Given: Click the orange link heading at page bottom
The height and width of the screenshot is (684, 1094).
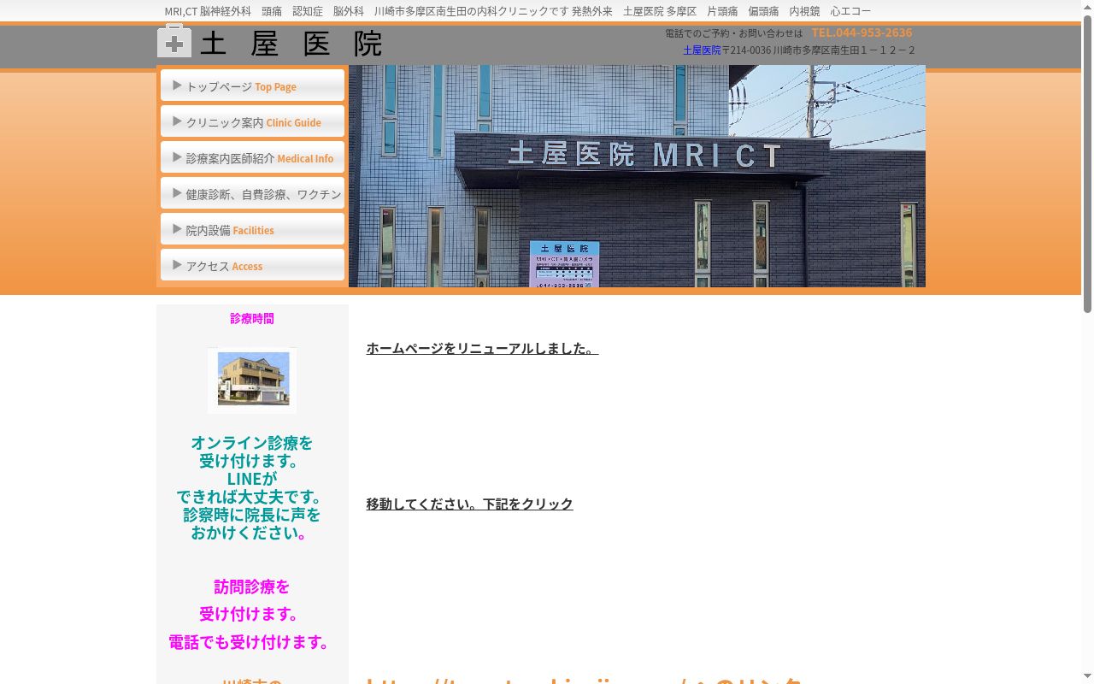Looking at the screenshot, I should 585,680.
